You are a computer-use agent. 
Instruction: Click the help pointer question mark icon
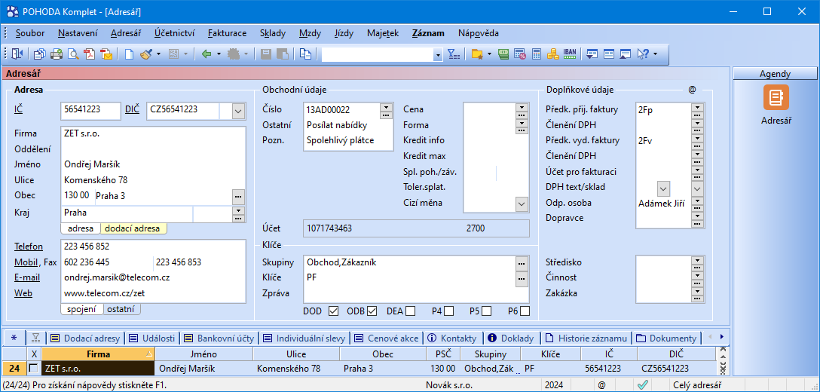[x=643, y=54]
